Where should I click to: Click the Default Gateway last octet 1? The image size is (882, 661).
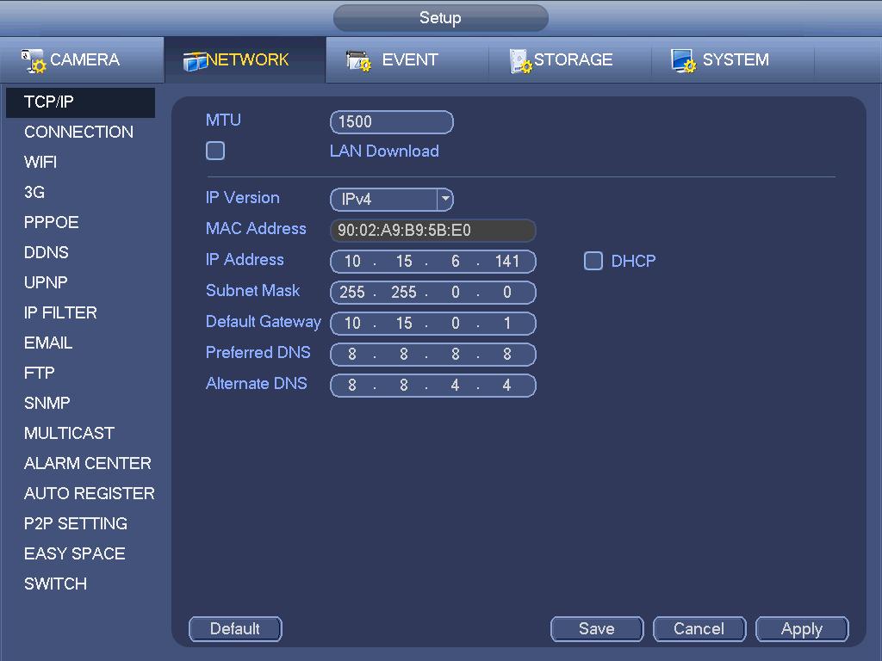[x=506, y=324]
